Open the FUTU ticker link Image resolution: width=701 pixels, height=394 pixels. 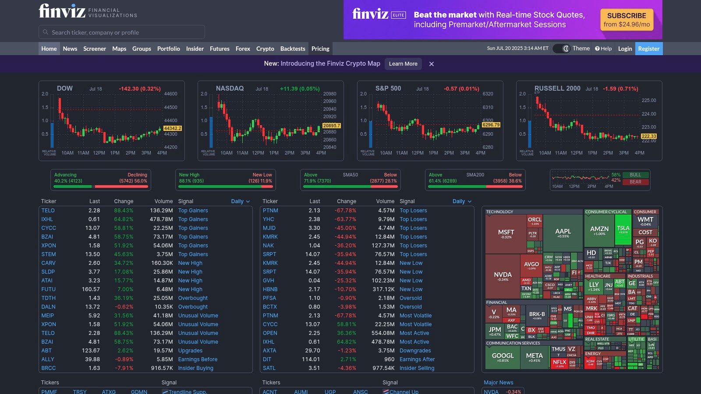point(48,289)
